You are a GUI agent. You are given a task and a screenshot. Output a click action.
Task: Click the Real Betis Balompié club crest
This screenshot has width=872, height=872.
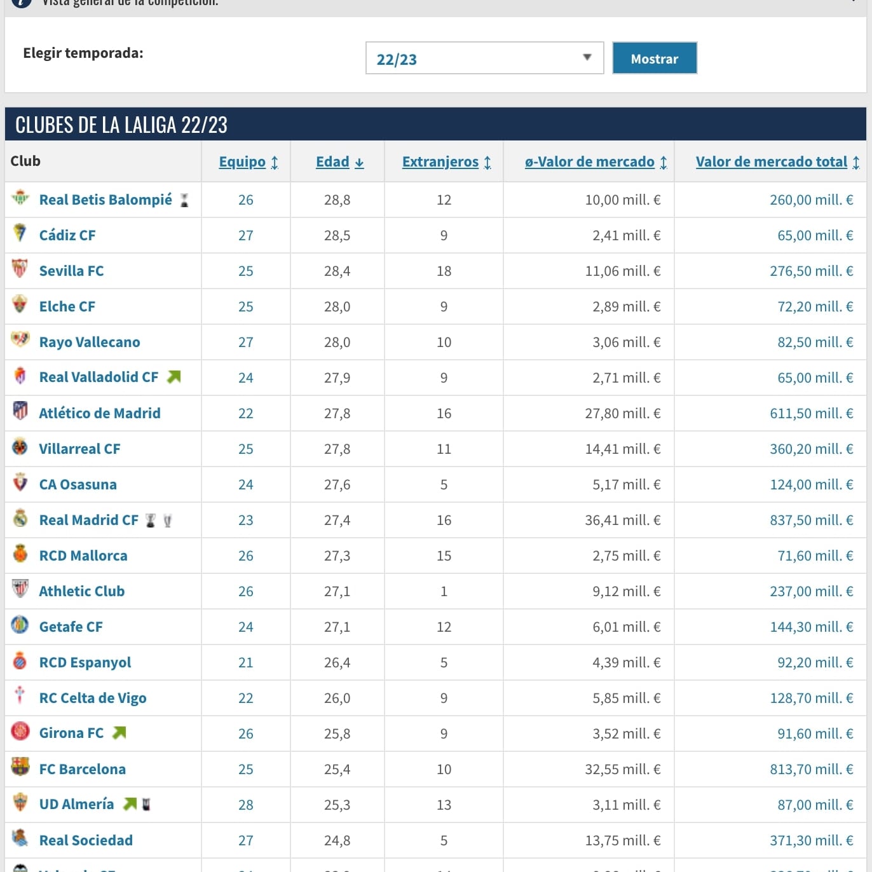[x=20, y=199]
